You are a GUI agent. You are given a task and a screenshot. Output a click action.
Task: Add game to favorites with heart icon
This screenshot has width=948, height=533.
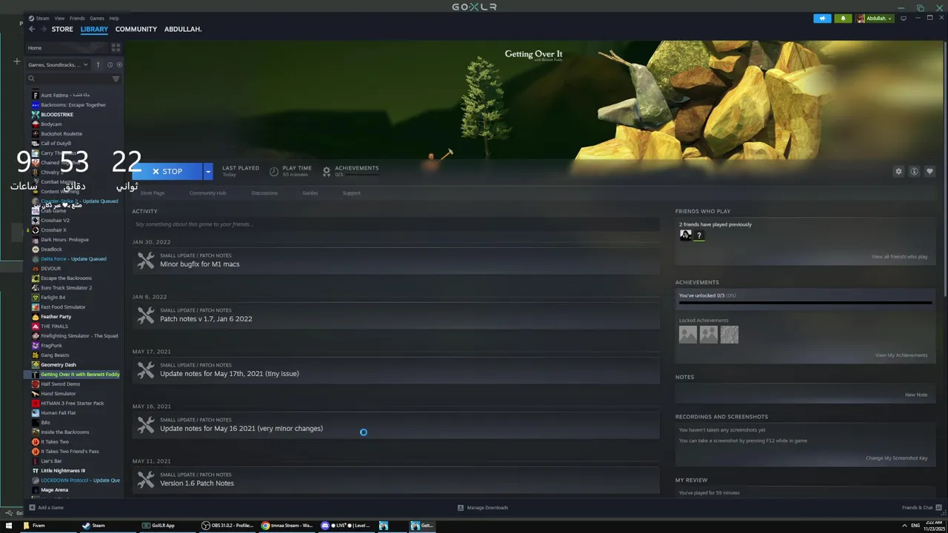[929, 172]
